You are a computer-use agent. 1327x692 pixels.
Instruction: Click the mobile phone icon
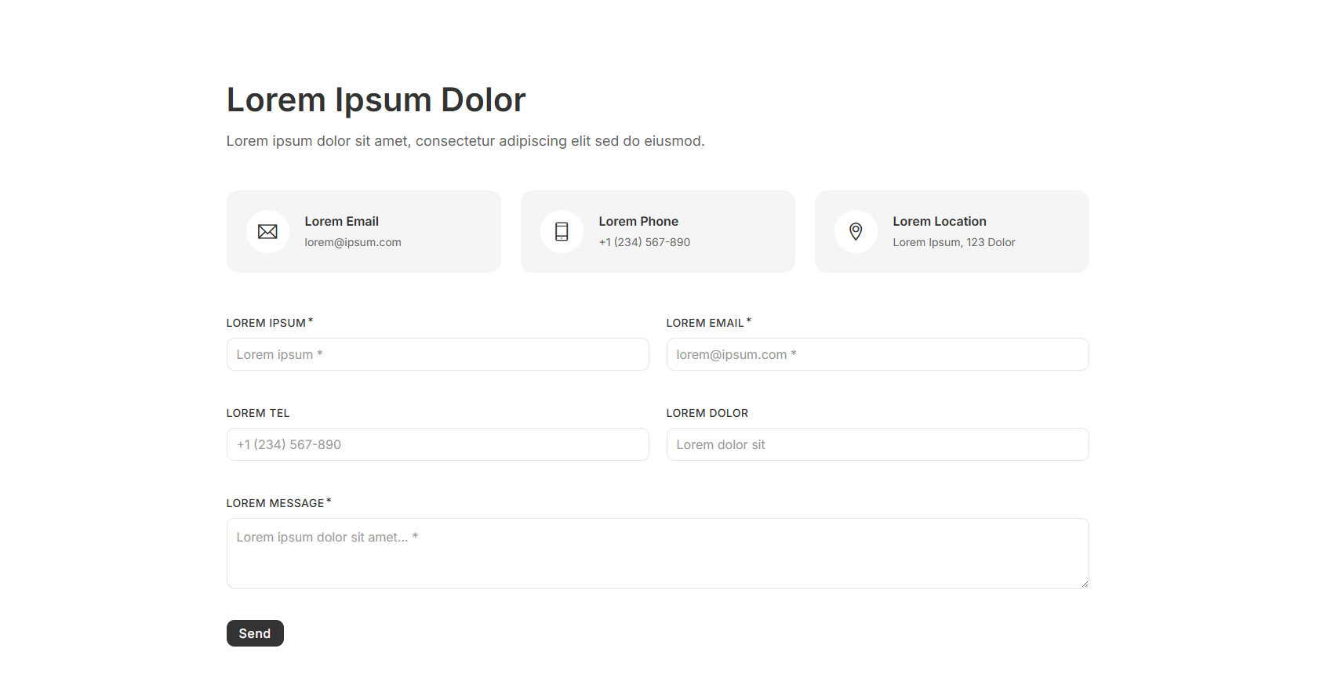tap(562, 232)
